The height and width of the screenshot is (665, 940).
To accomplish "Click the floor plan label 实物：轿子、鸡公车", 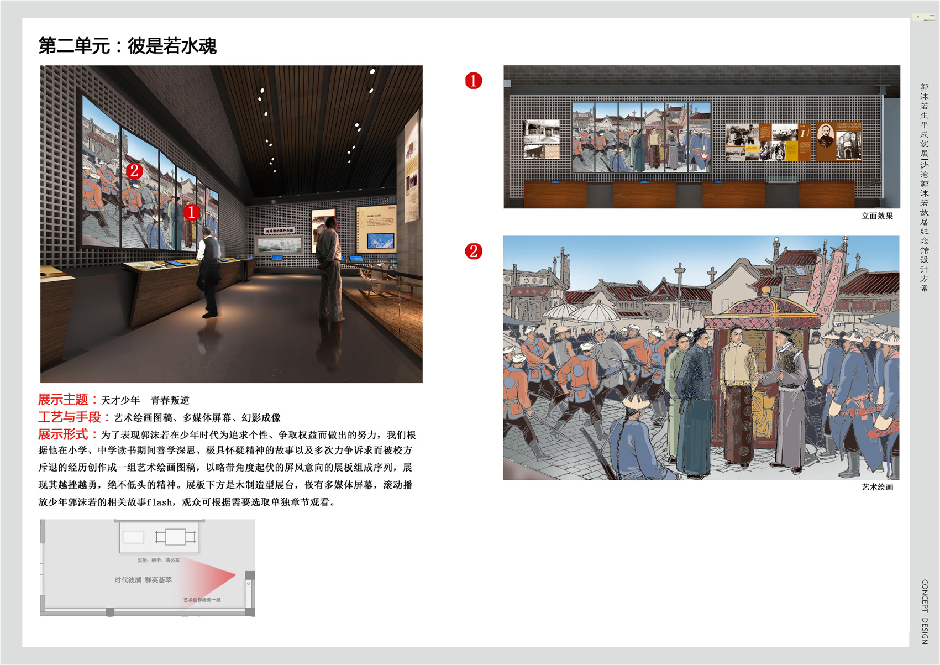I will coord(159,561).
